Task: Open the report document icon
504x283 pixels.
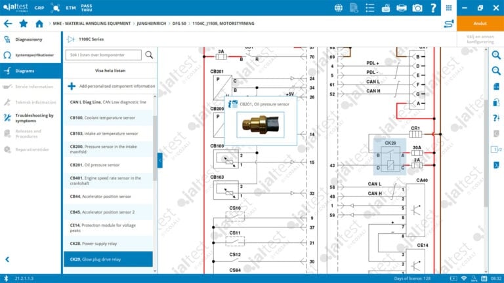Action: (354, 8)
